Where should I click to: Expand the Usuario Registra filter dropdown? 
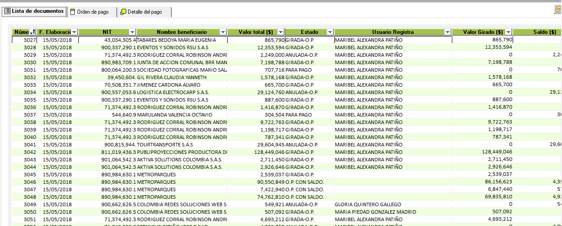(x=448, y=32)
